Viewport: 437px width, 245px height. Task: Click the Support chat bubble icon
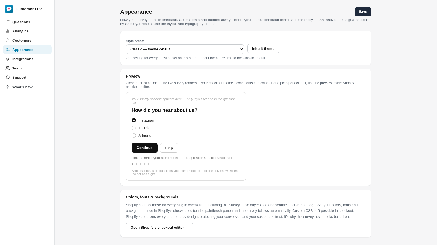click(x=8, y=77)
